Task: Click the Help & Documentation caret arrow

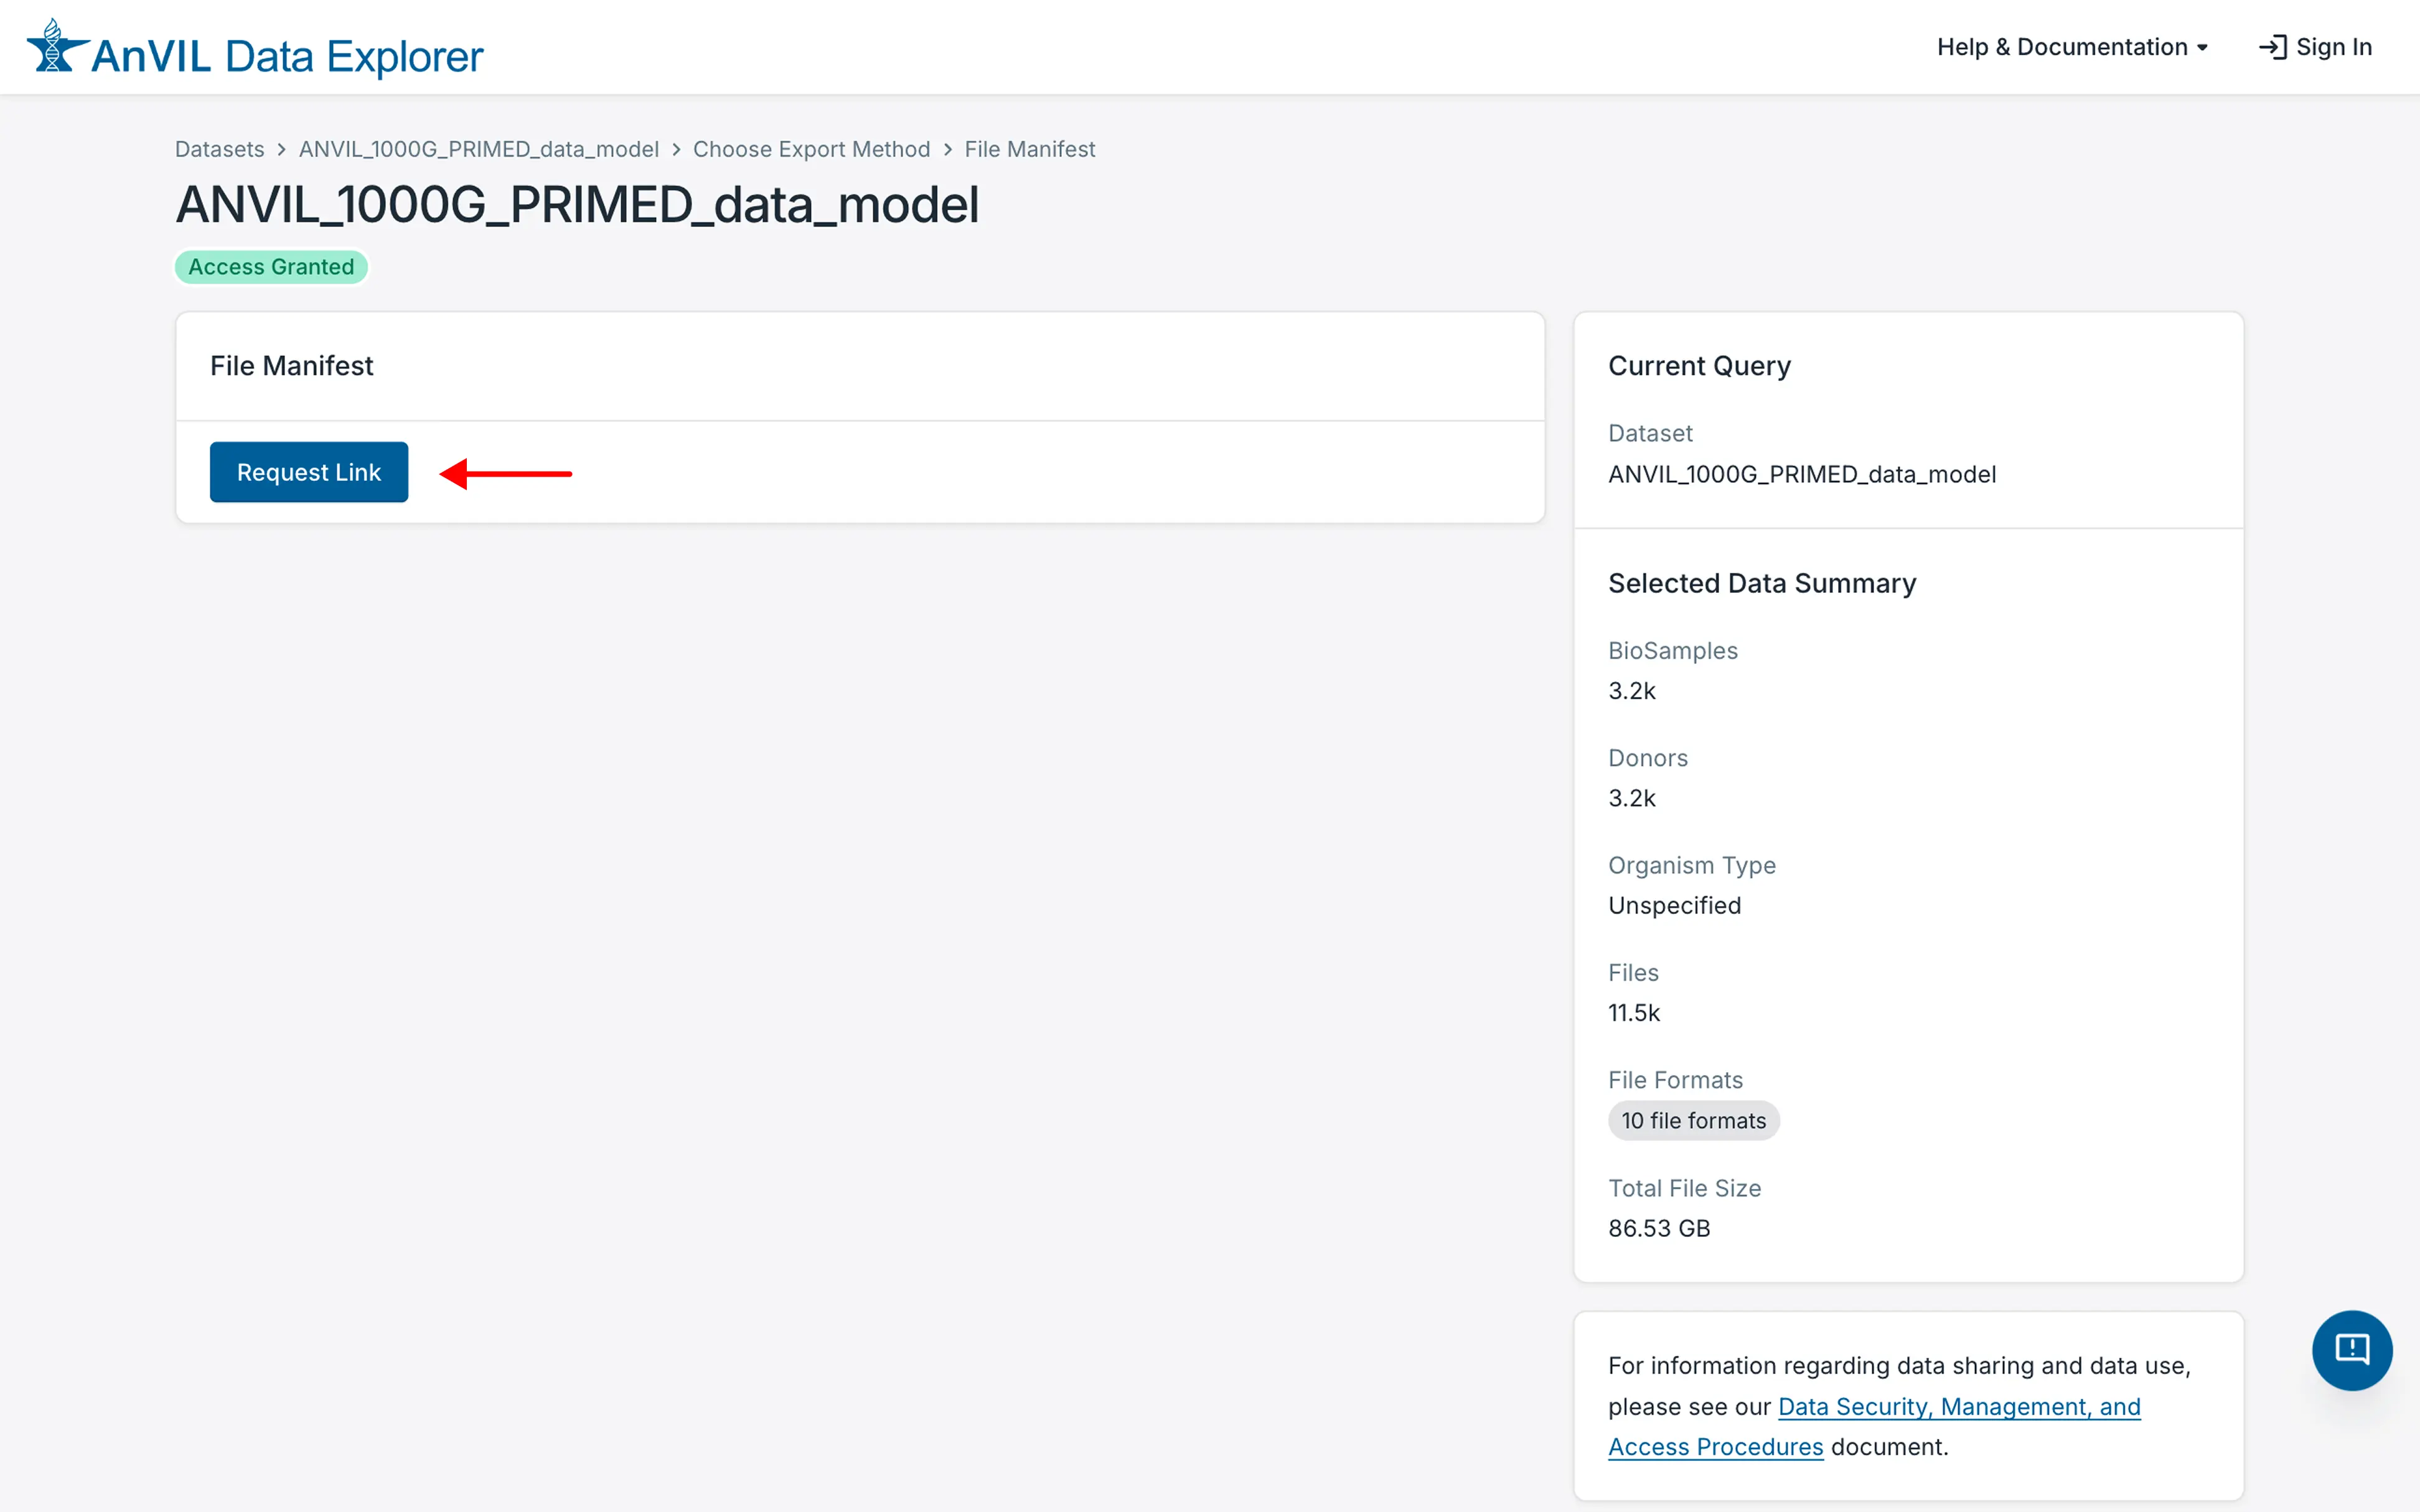Action: point(2202,48)
